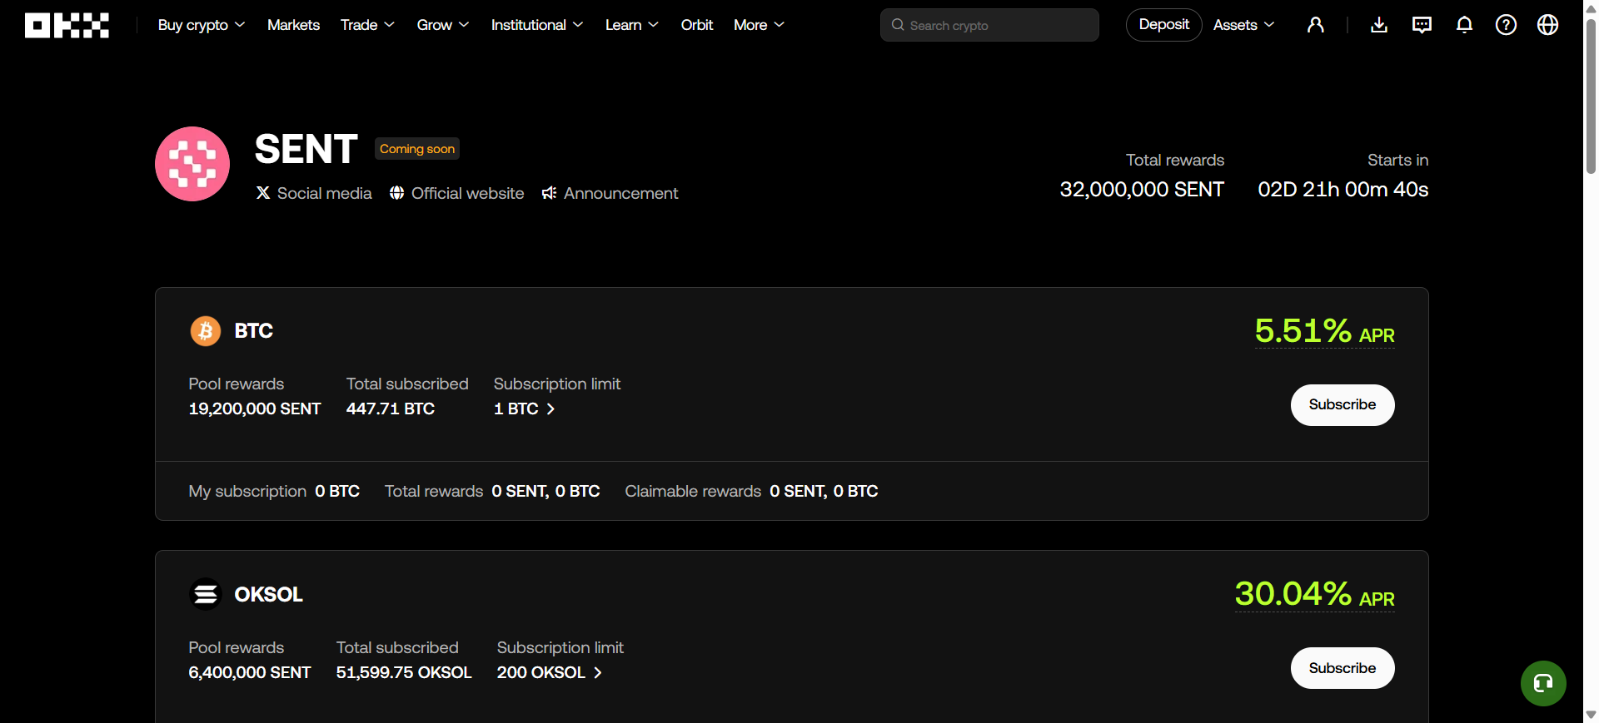Click the OKX logo
The height and width of the screenshot is (723, 1599).
67,25
